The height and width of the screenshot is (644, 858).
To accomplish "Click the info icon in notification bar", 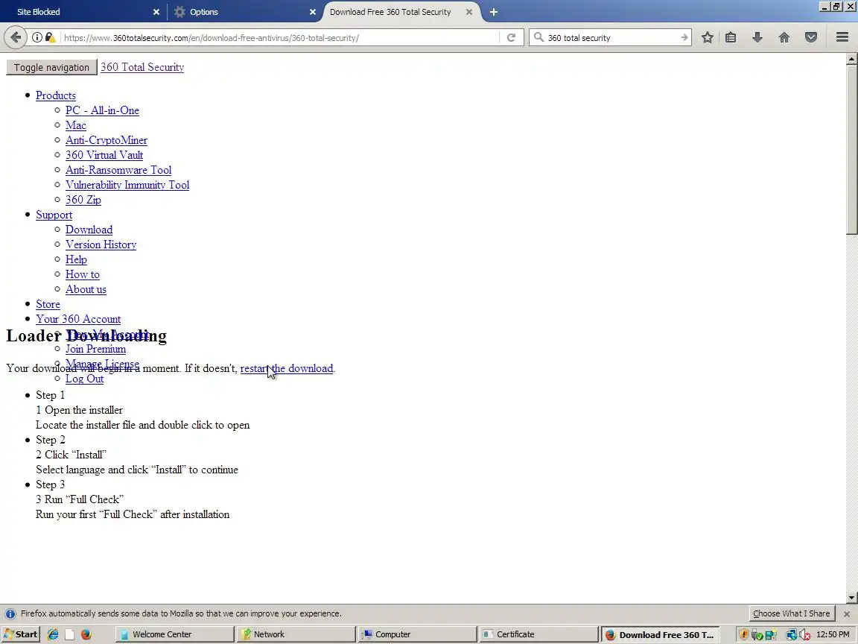I will coord(10,614).
